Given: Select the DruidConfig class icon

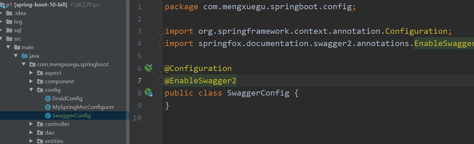Looking at the screenshot, I should click(x=48, y=99).
